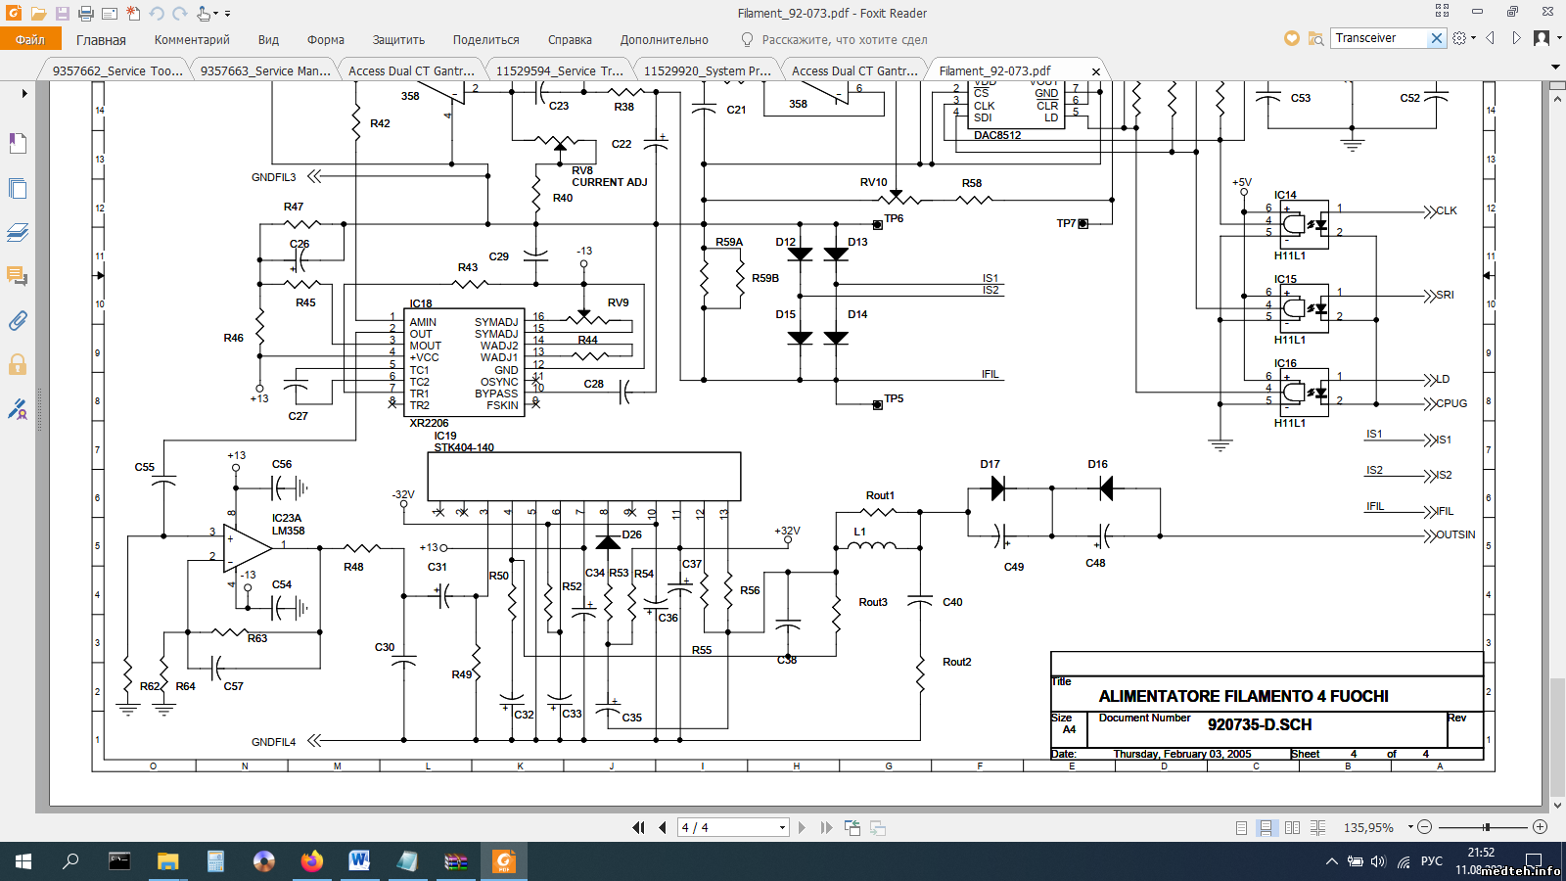Open the page number dropdown

782,828
